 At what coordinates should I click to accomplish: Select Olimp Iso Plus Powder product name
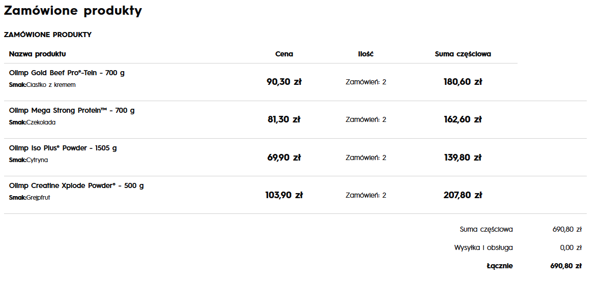point(63,148)
